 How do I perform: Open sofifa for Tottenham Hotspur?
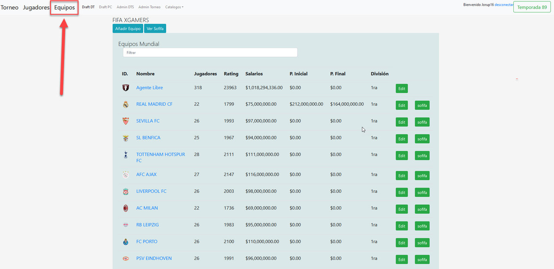(422, 156)
